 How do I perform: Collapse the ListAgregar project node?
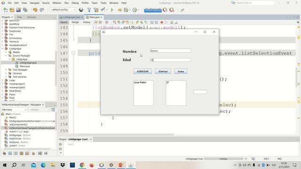click(x=2, y=49)
